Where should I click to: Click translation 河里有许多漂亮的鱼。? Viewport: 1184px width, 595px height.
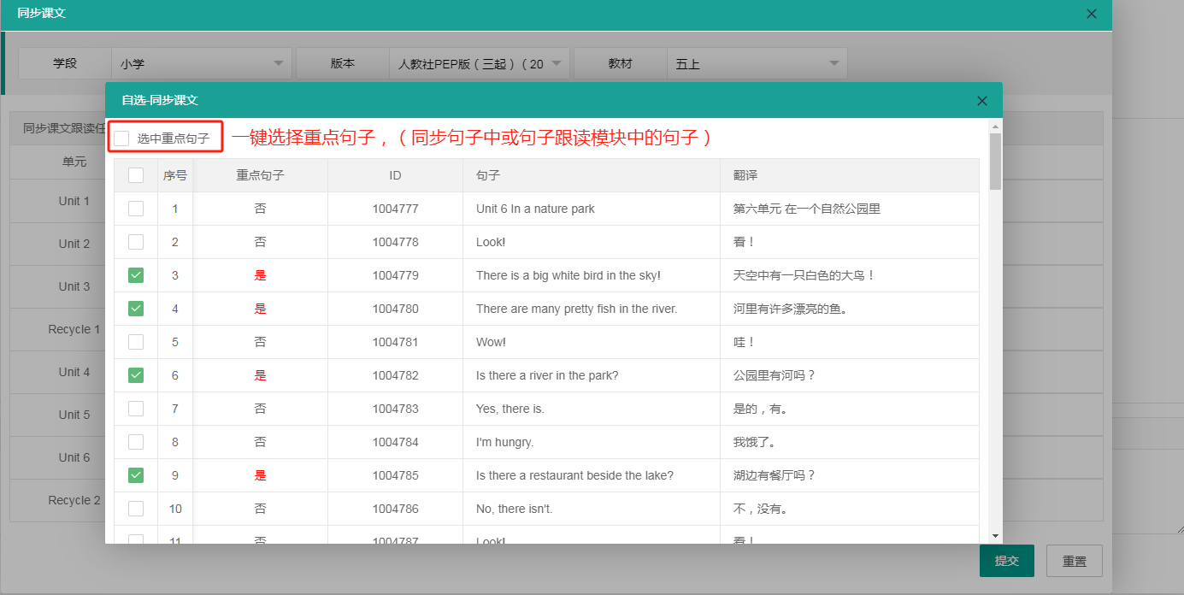[x=791, y=309]
